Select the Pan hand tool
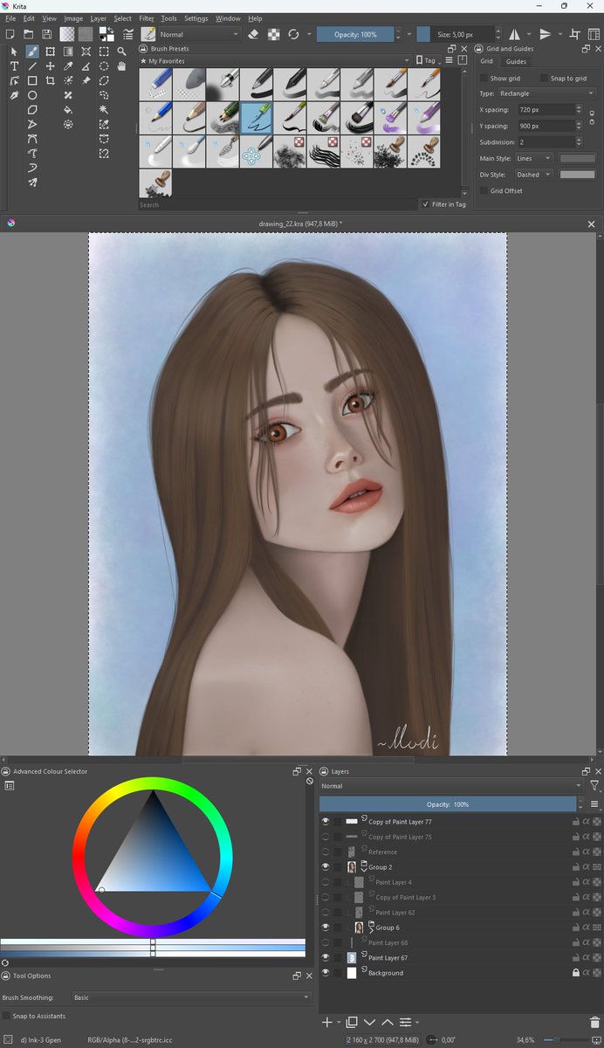The width and height of the screenshot is (604, 1048). point(121,66)
